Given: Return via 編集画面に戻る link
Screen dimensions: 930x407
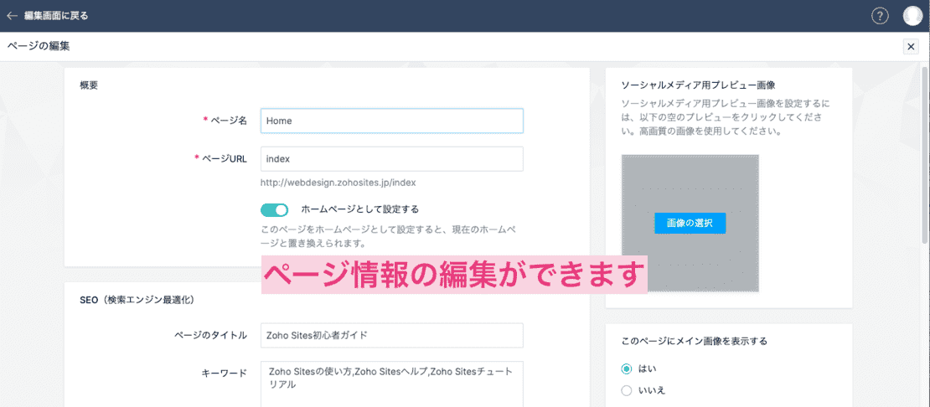Looking at the screenshot, I should point(56,16).
